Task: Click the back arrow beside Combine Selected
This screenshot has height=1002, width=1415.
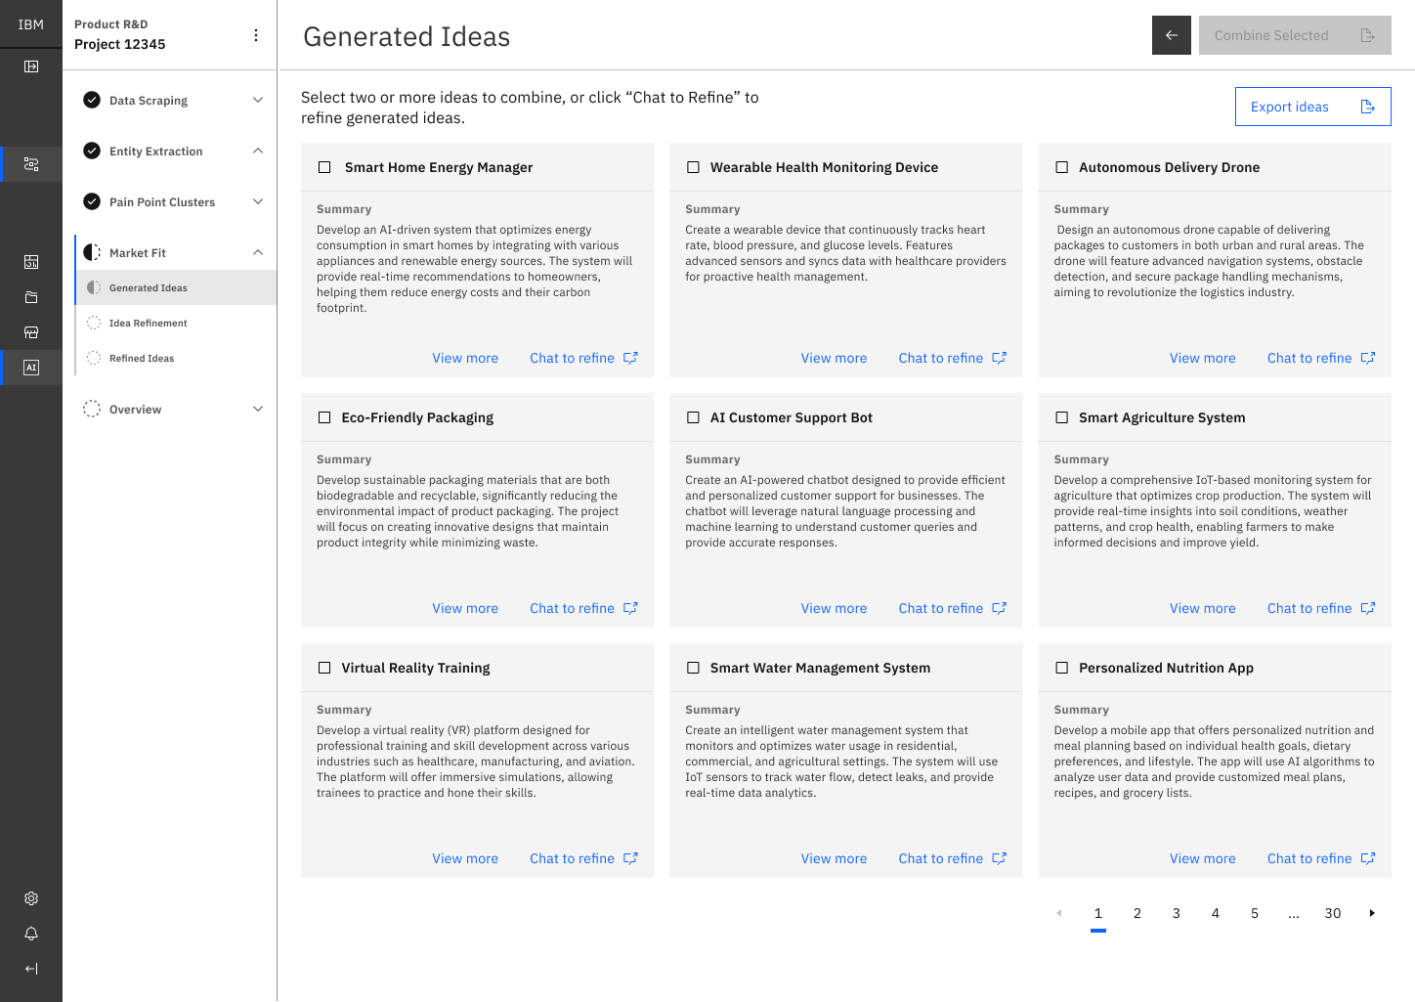Action: (x=1171, y=35)
